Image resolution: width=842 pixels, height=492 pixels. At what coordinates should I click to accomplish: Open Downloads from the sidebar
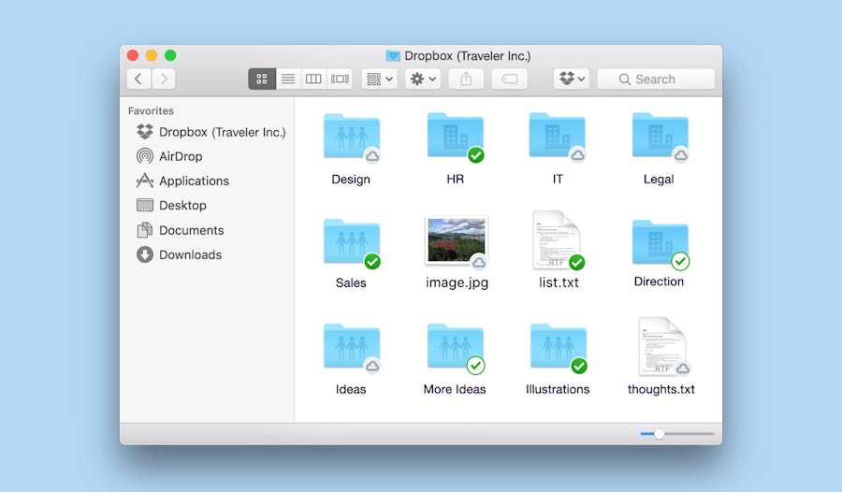coord(180,254)
